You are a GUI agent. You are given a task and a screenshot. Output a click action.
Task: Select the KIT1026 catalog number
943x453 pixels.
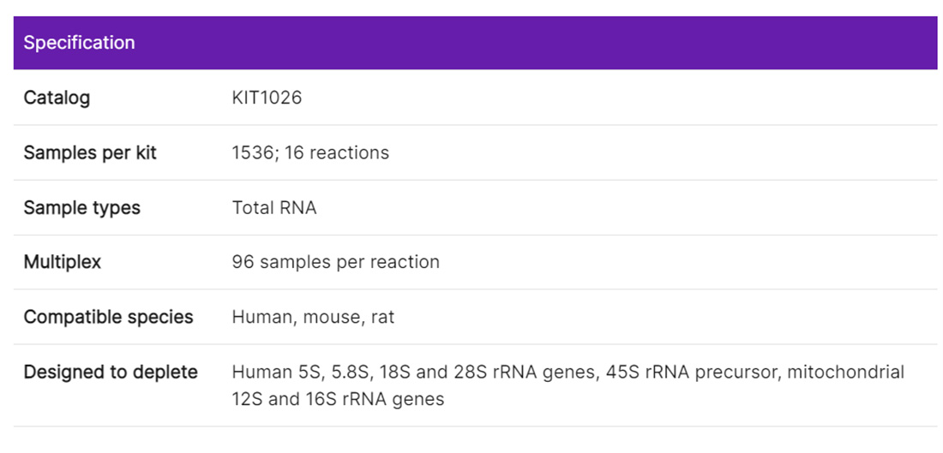tap(267, 98)
